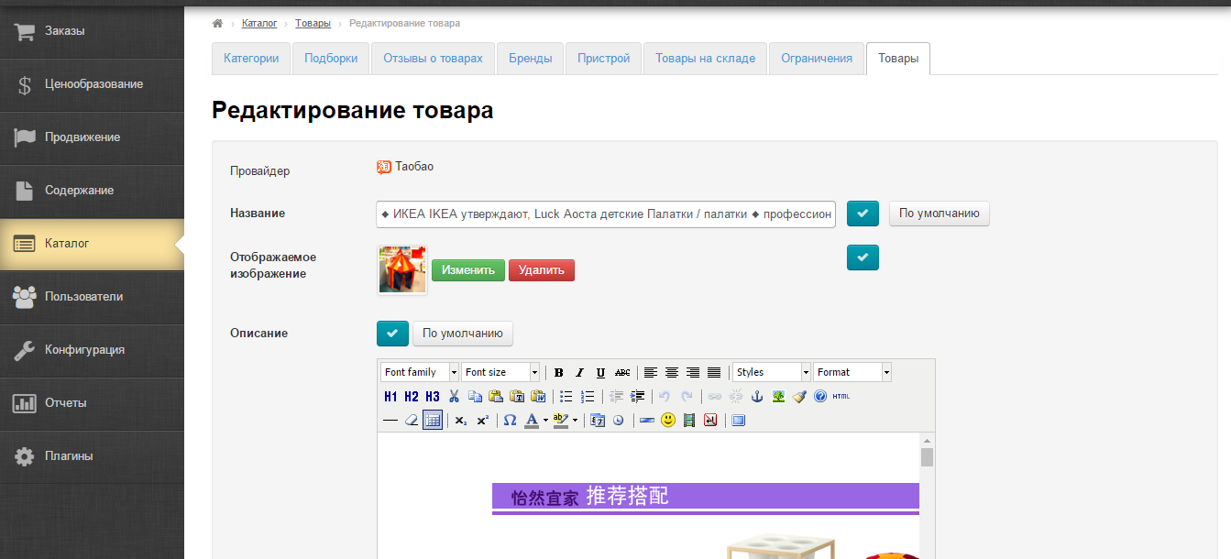Go to home via breadcrumb house icon
Viewport: 1231px width, 559px height.
click(x=217, y=23)
